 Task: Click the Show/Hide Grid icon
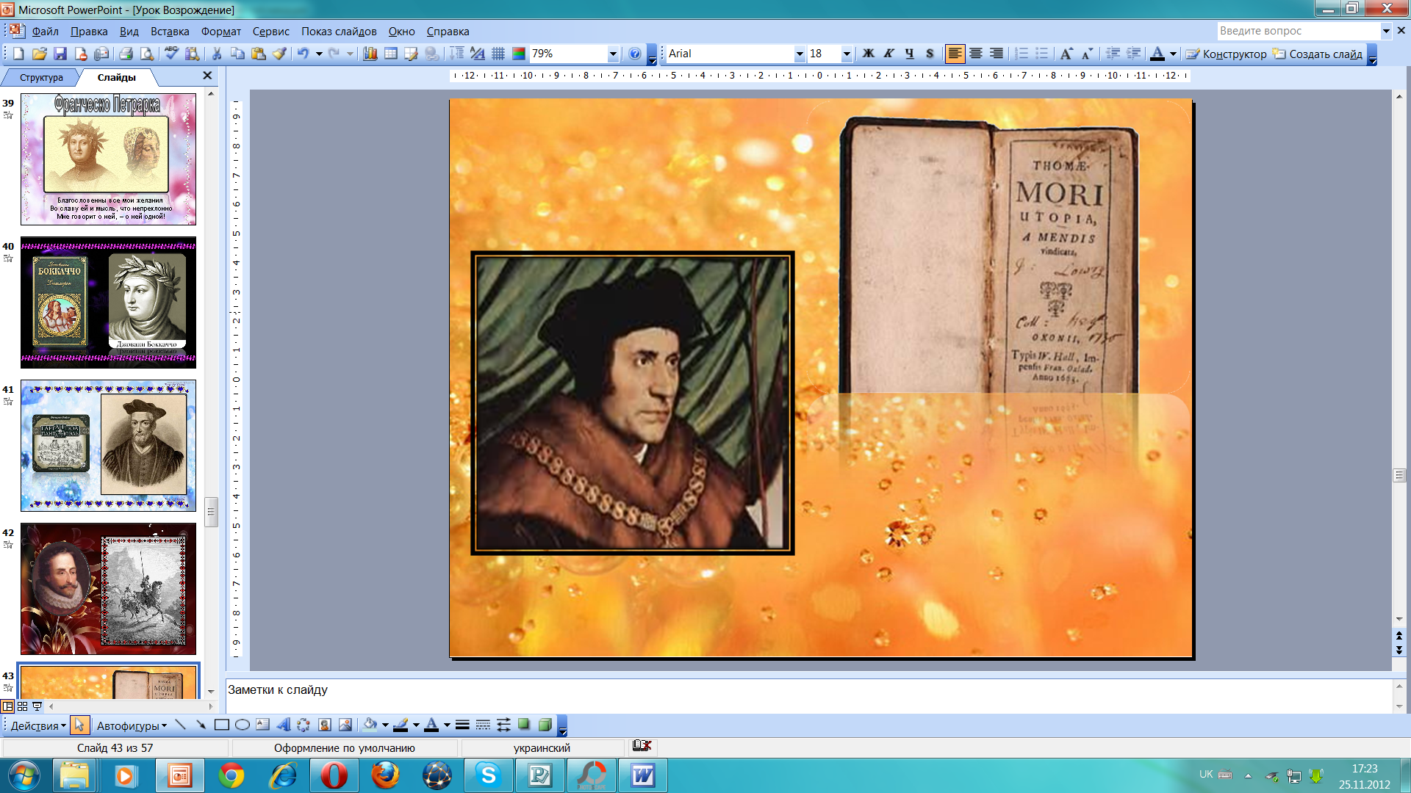click(498, 54)
